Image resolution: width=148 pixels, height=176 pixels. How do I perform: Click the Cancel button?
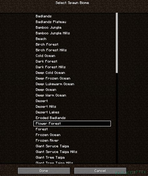tap(100, 171)
